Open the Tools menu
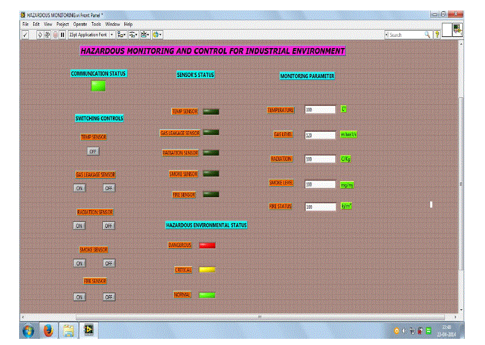This screenshot has width=485, height=345. point(96,24)
